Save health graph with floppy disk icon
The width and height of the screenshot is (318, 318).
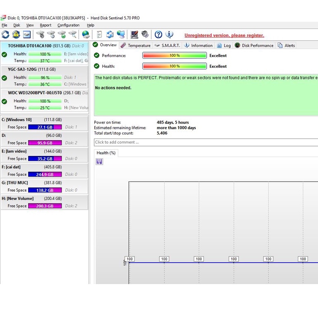tap(99, 162)
